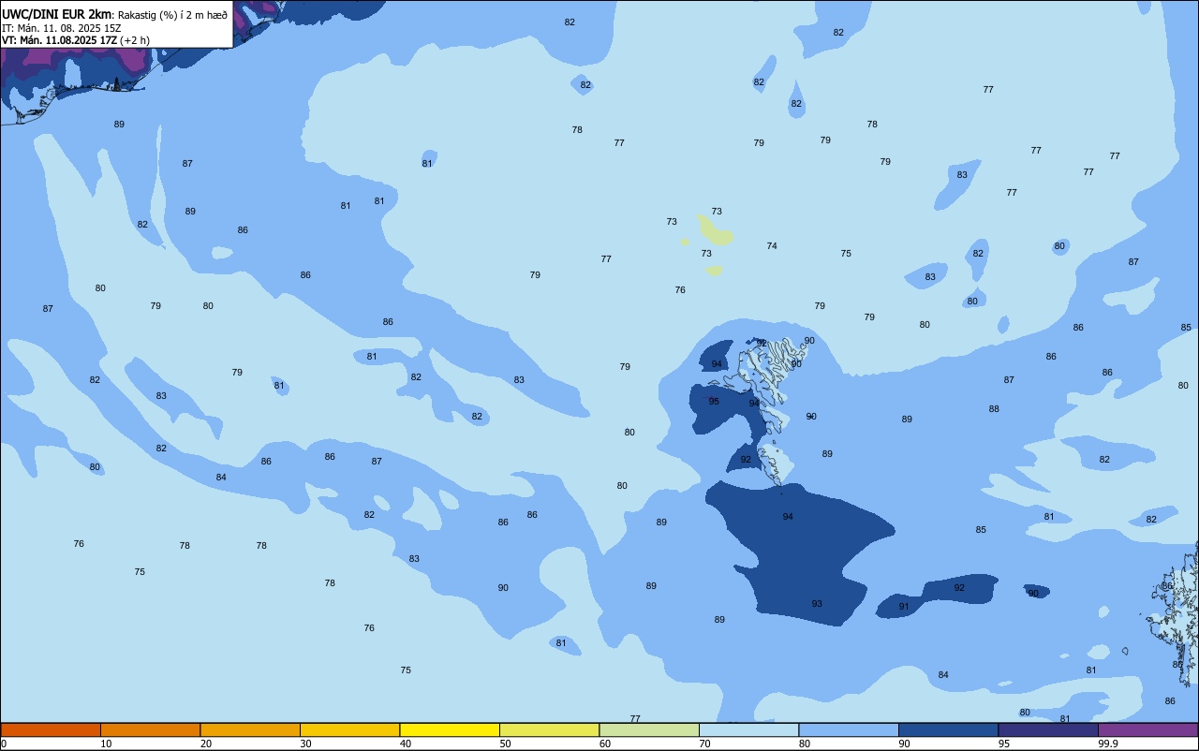Click the '50' legend tick label

505,744
